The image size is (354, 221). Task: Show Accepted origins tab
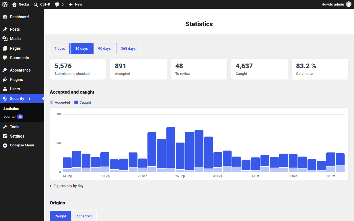point(84,216)
